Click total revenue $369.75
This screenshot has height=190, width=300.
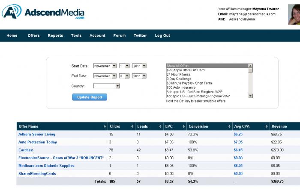(x=277, y=181)
